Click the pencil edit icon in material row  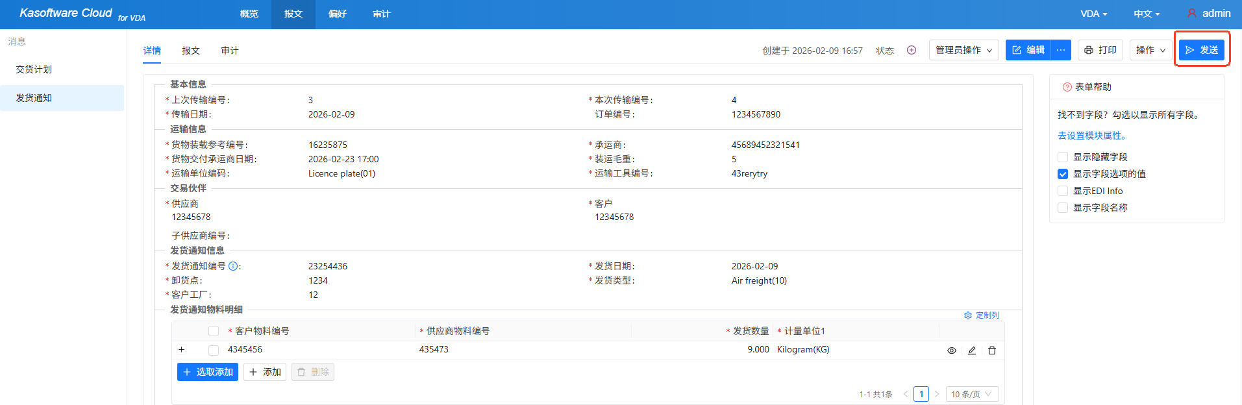(x=972, y=350)
